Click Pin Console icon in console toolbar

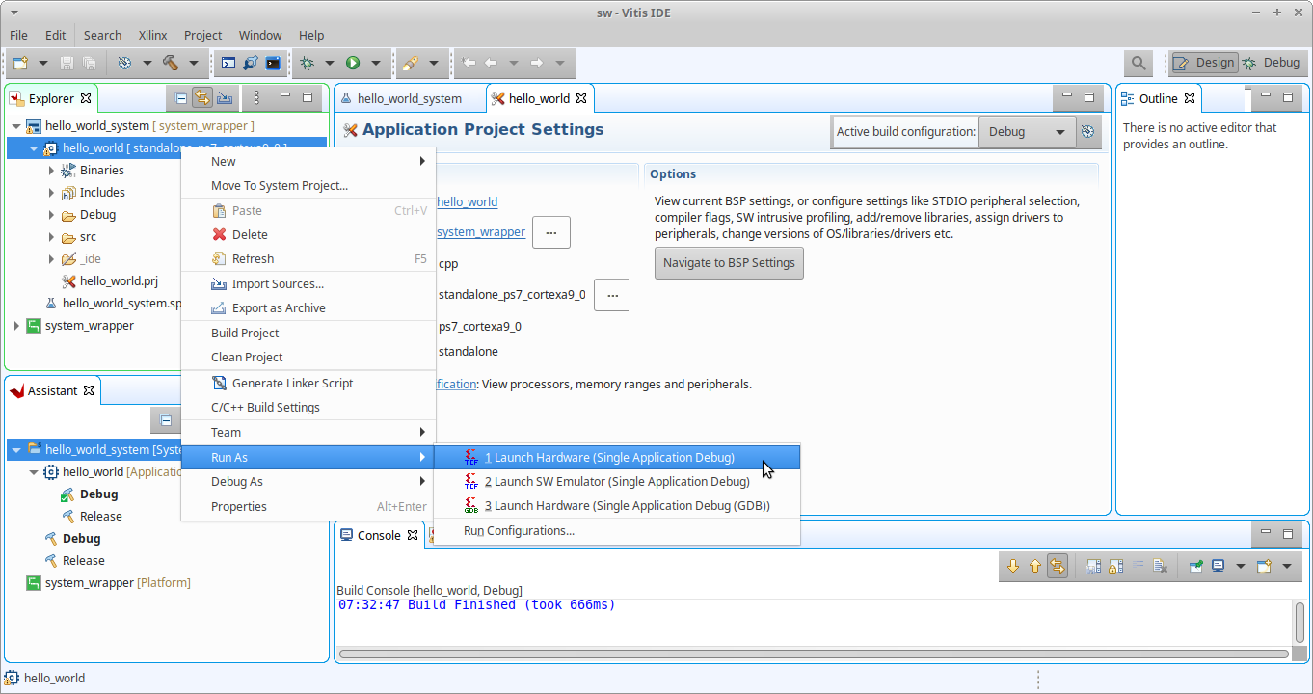tap(1196, 567)
